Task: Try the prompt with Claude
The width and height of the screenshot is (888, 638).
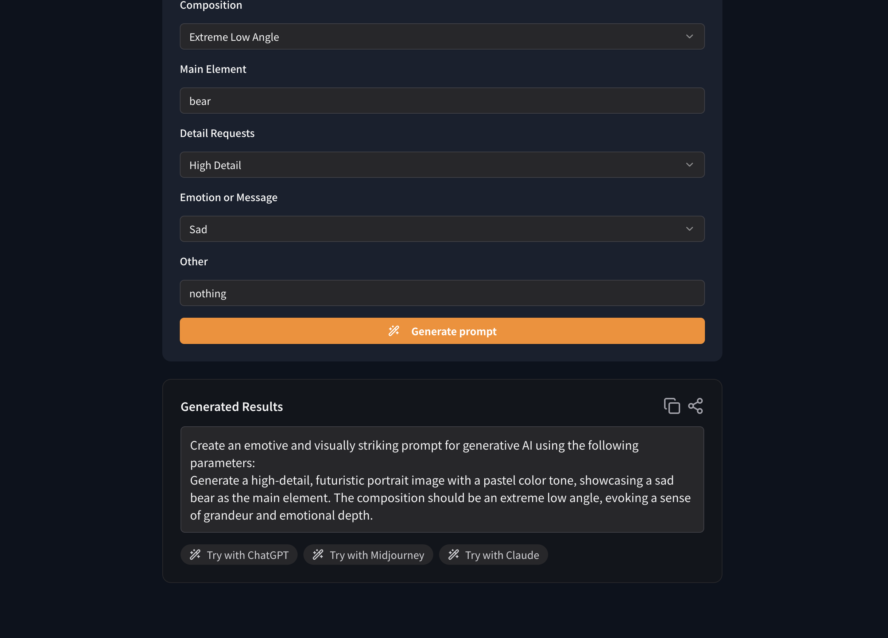Action: point(493,555)
